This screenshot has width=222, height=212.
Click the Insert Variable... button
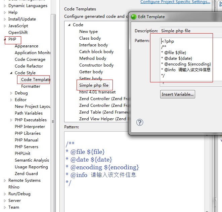pos(178,94)
